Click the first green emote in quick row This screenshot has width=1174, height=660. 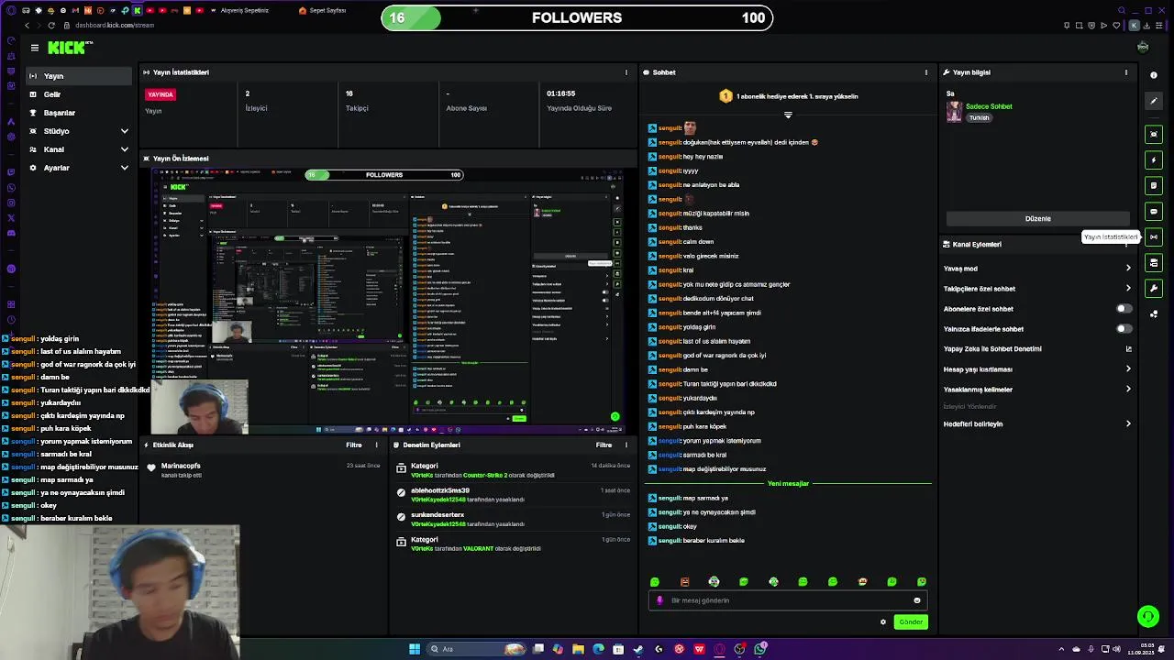pyautogui.click(x=655, y=582)
